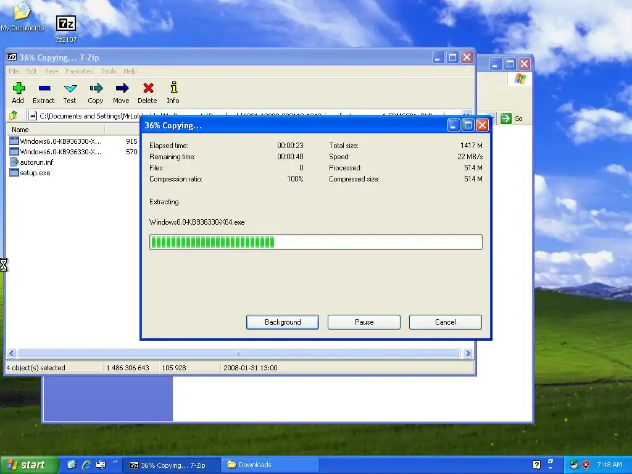Open the My Documents desktop icon
This screenshot has width=632, height=474.
(x=22, y=16)
